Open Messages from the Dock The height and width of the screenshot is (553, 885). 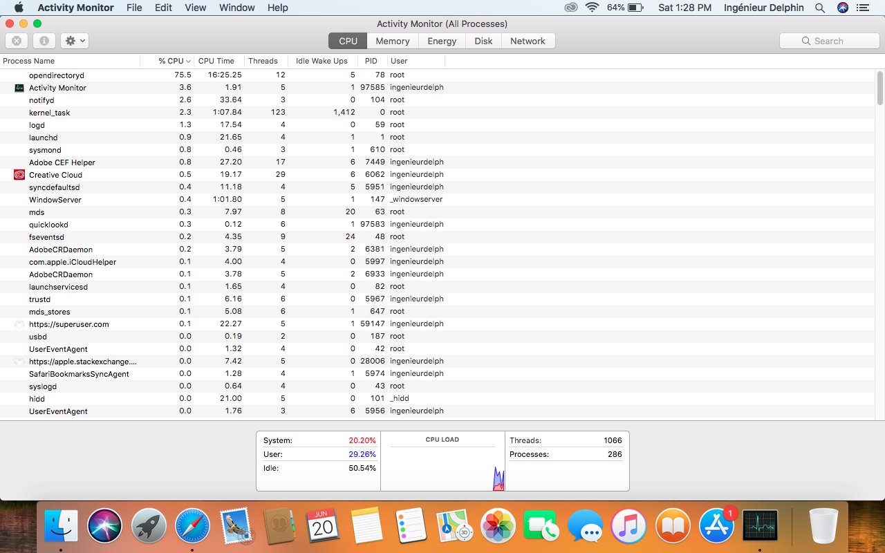coord(585,527)
